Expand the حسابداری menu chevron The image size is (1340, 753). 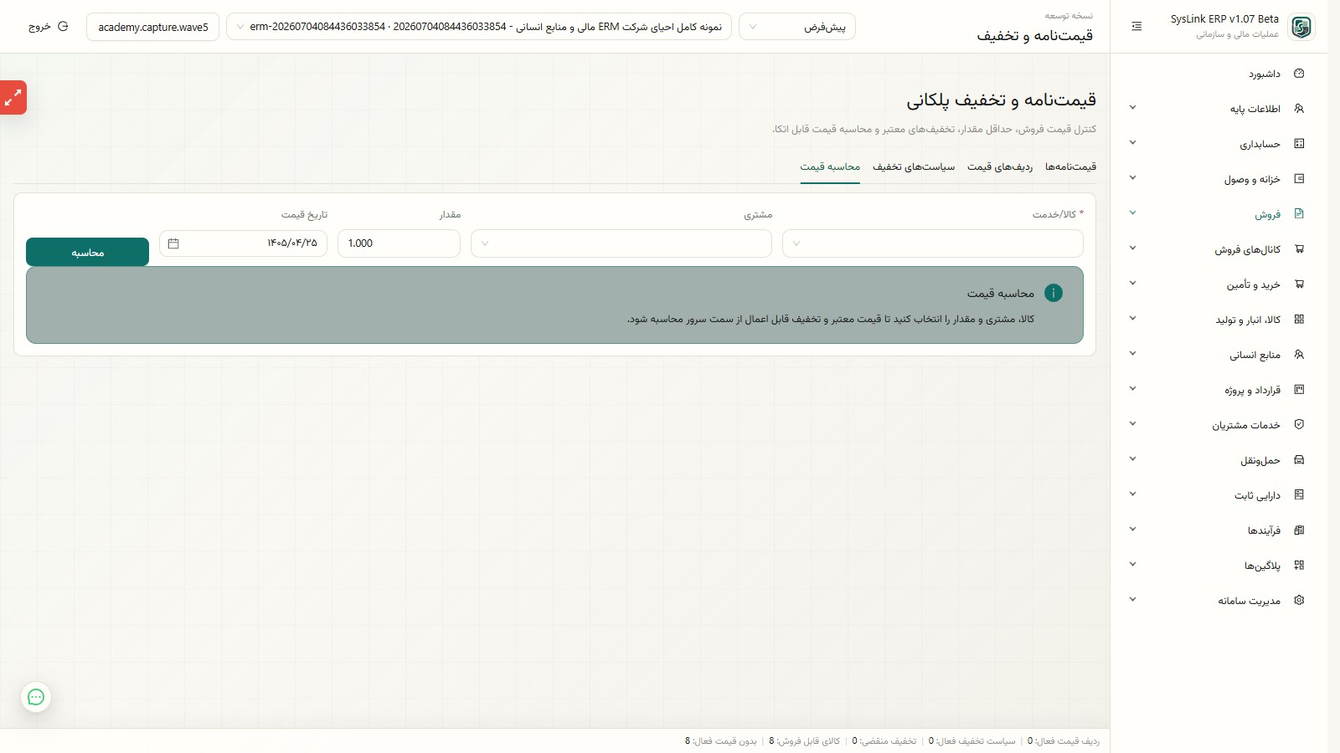tap(1132, 143)
